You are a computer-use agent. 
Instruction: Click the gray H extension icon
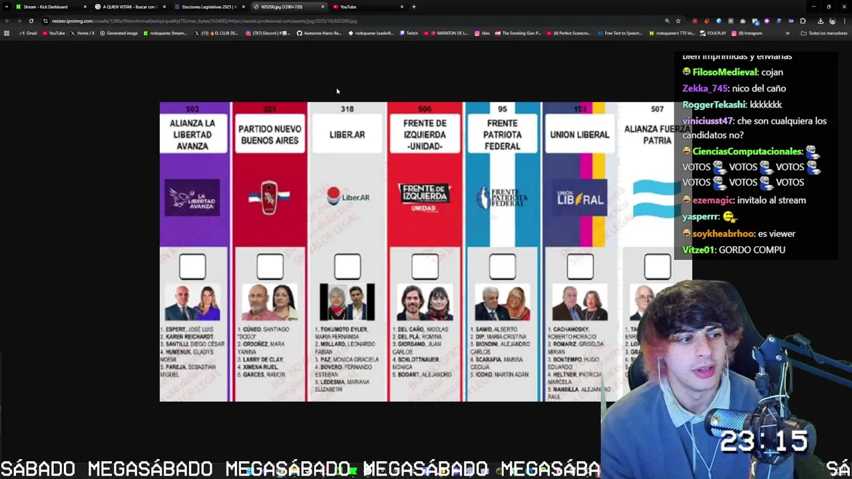pyautogui.click(x=731, y=21)
